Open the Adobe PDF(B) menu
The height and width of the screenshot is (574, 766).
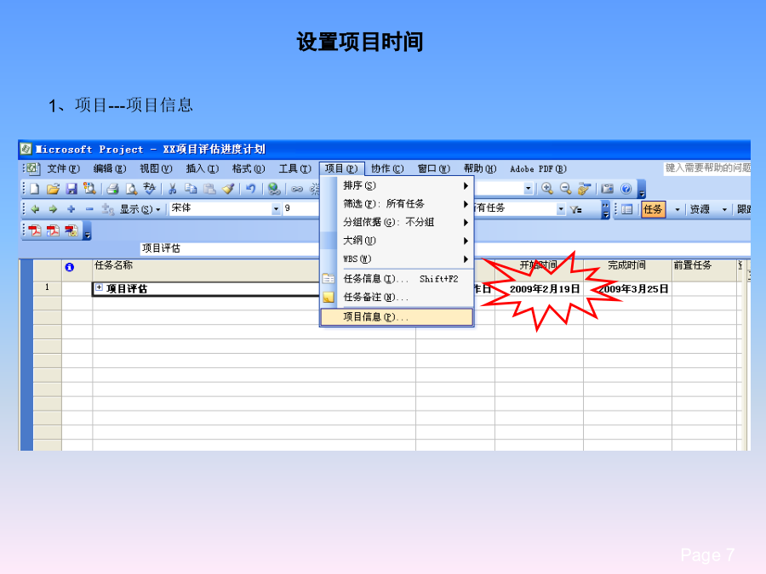pyautogui.click(x=538, y=169)
